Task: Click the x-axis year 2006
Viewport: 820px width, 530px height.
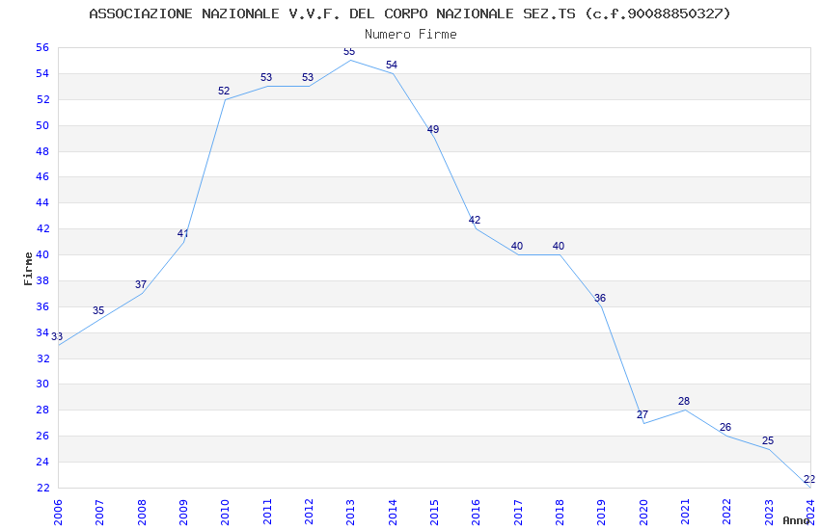Action: point(58,513)
